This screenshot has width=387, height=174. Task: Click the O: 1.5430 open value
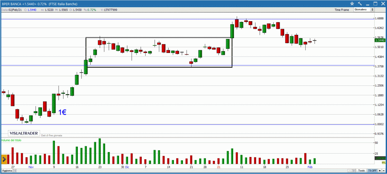[x=75, y=9]
